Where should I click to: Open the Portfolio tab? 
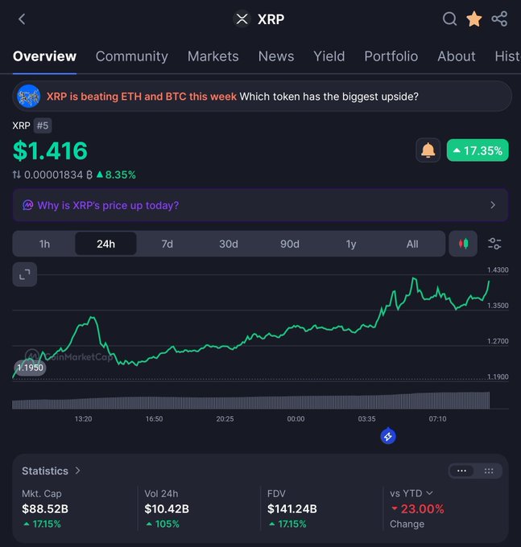click(x=391, y=56)
